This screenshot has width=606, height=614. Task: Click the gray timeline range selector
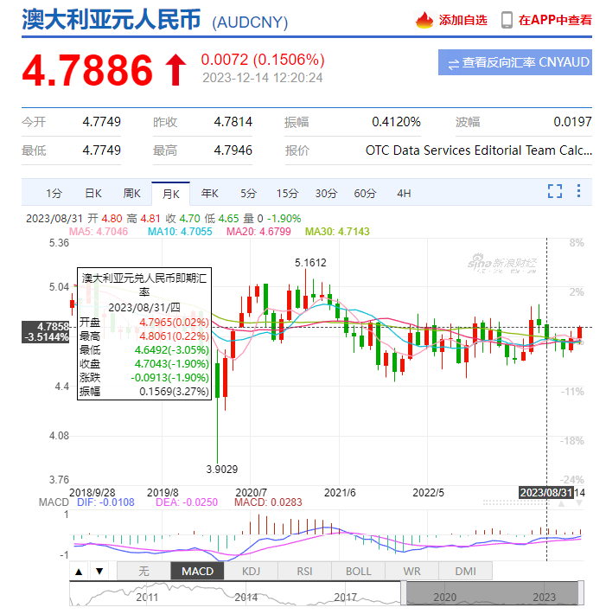[490, 594]
